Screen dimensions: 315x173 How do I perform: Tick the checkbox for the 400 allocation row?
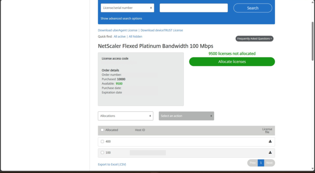[x=102, y=141]
